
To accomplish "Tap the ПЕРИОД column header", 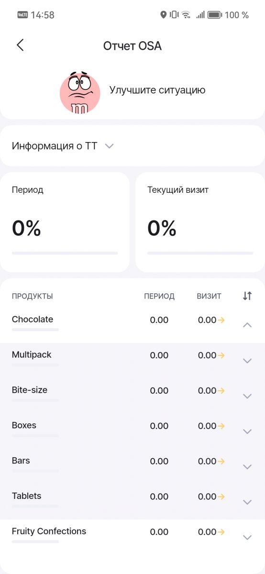I will pyautogui.click(x=159, y=296).
